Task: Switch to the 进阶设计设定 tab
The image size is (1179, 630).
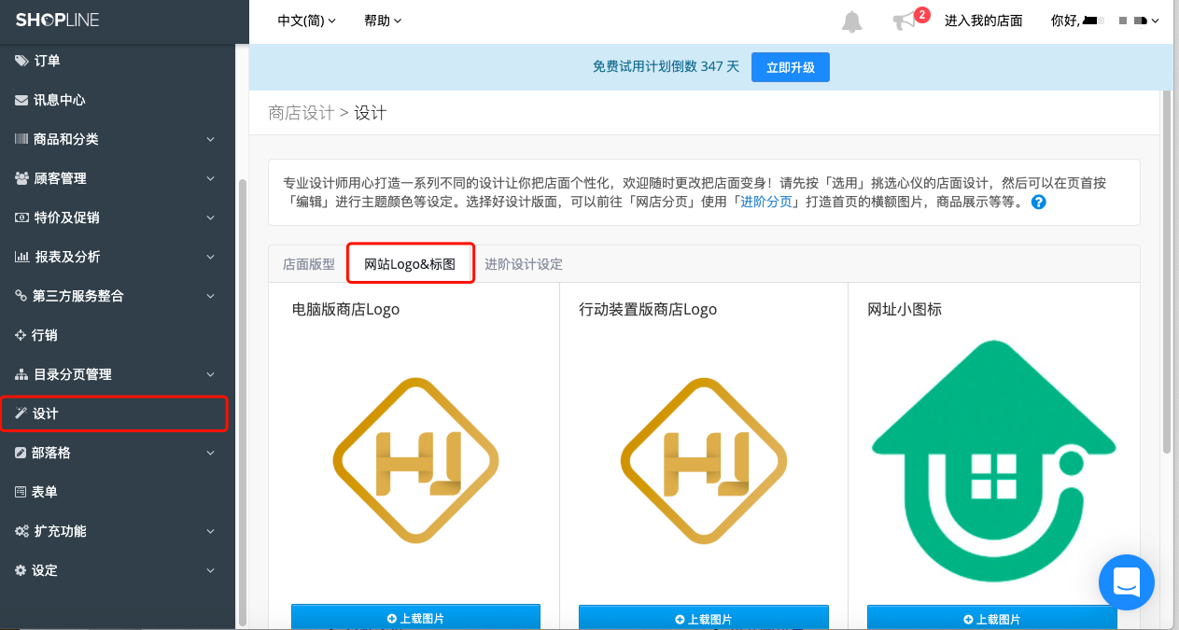Action: point(524,264)
